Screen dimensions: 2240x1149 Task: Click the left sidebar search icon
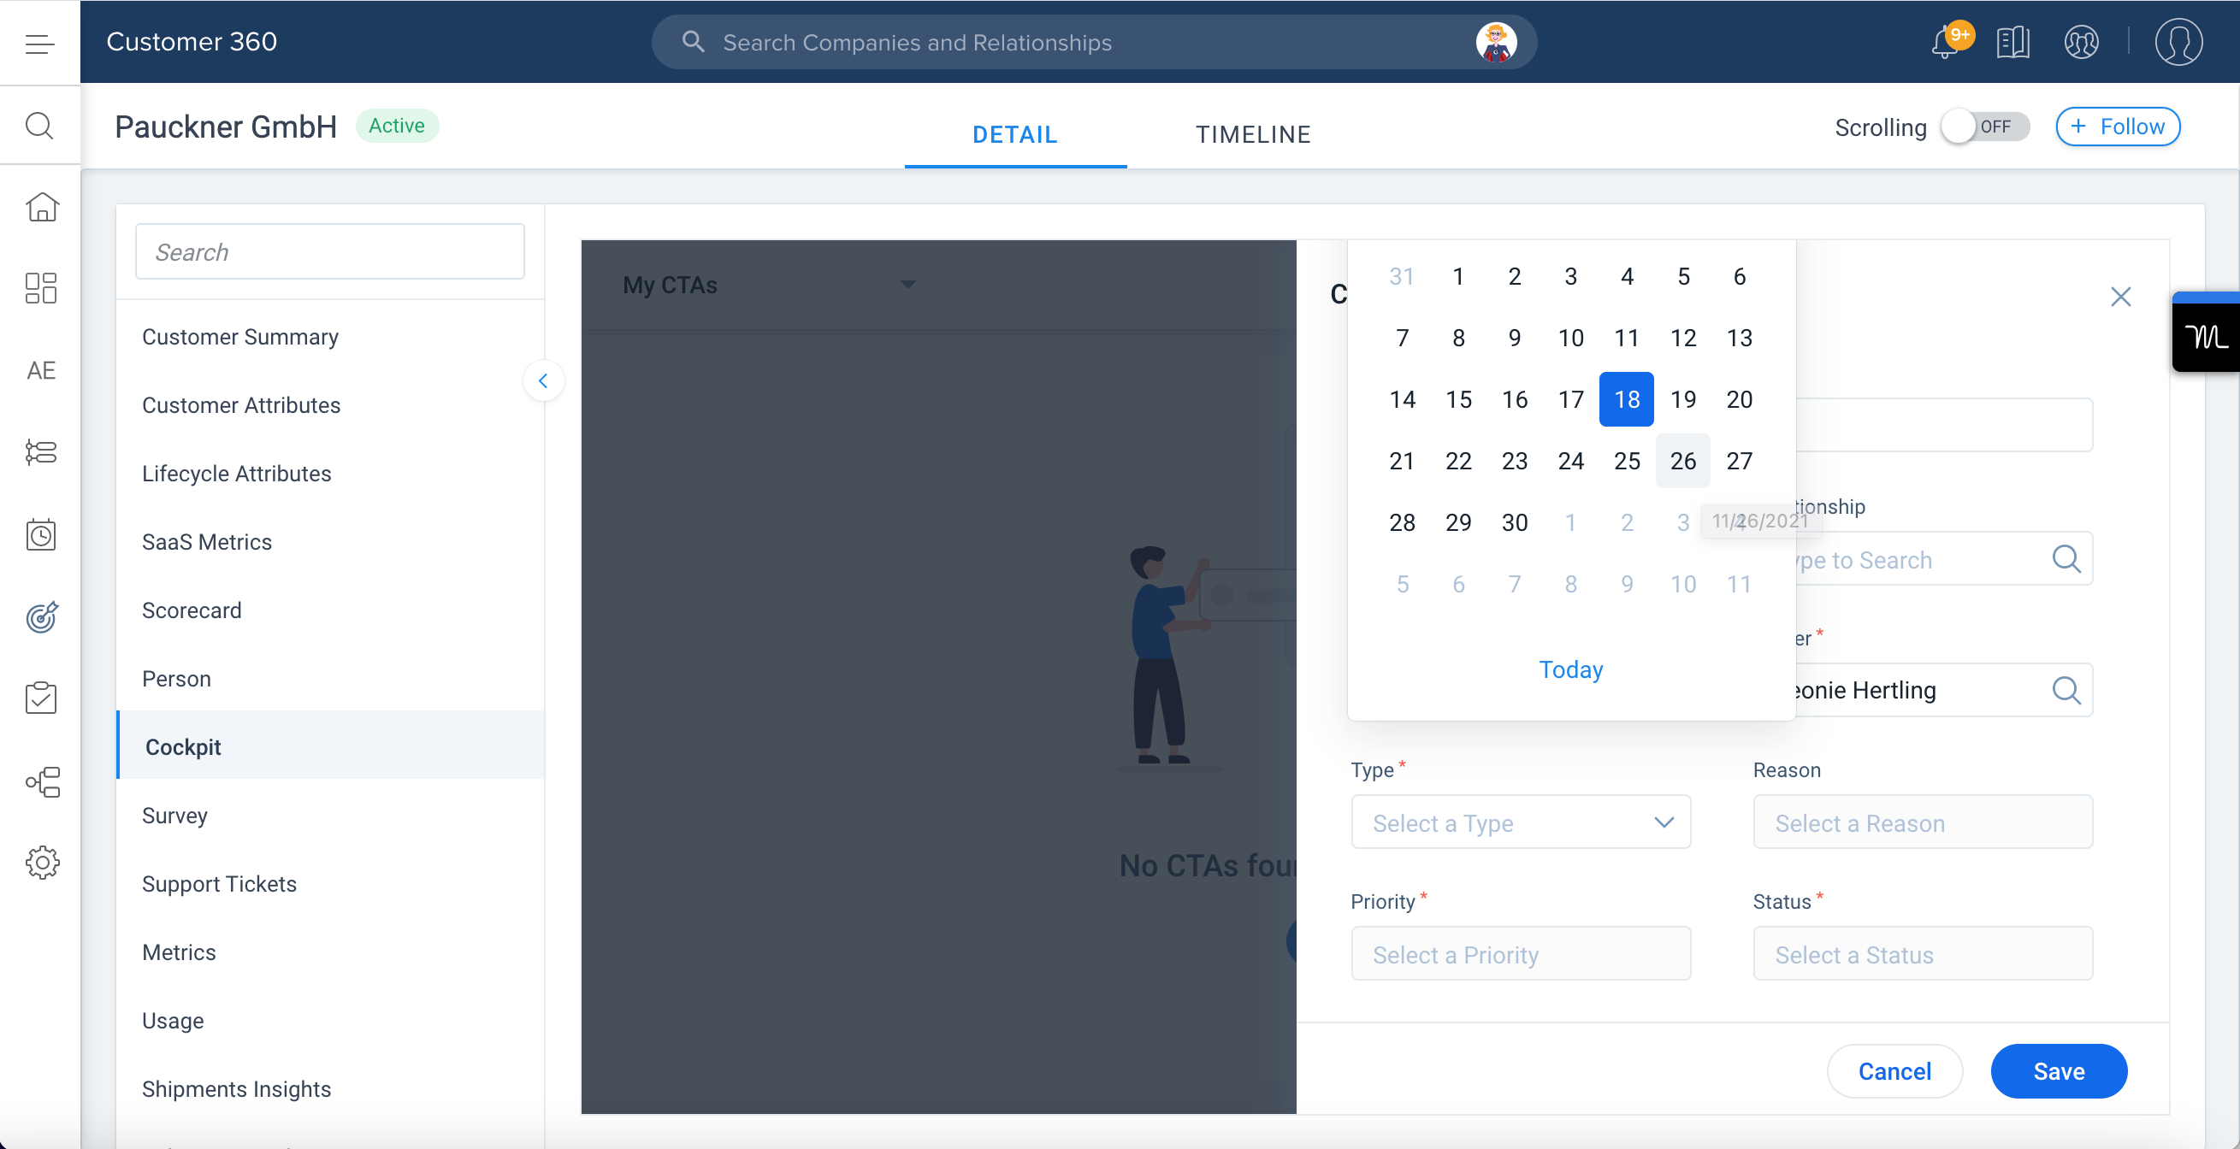coord(40,125)
